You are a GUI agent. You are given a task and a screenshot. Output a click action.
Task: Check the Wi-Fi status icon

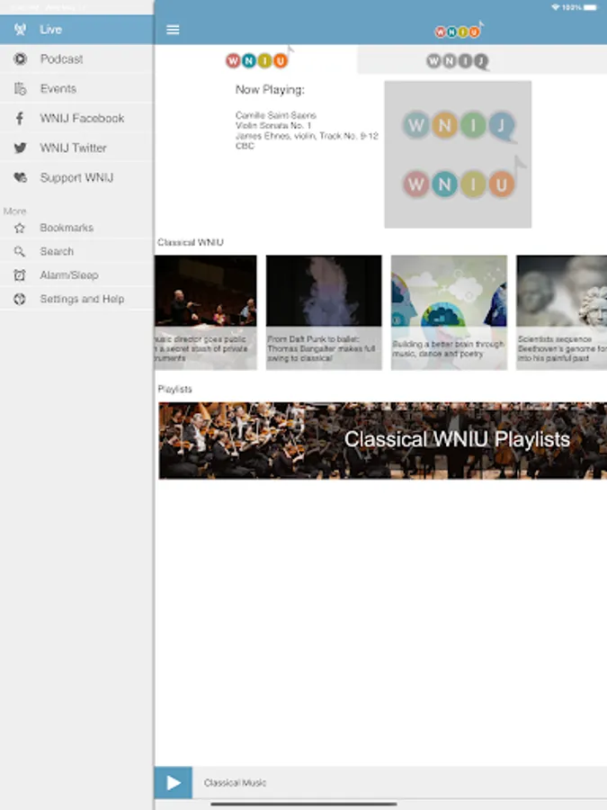click(x=556, y=7)
